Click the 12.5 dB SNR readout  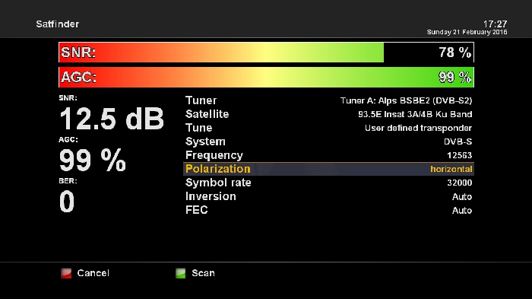click(x=112, y=119)
